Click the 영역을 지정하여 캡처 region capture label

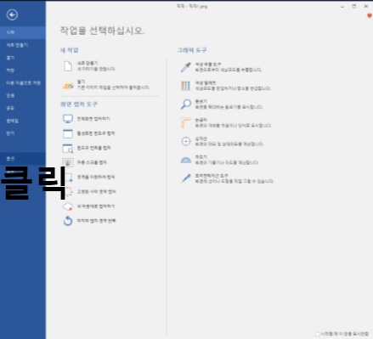(96, 178)
